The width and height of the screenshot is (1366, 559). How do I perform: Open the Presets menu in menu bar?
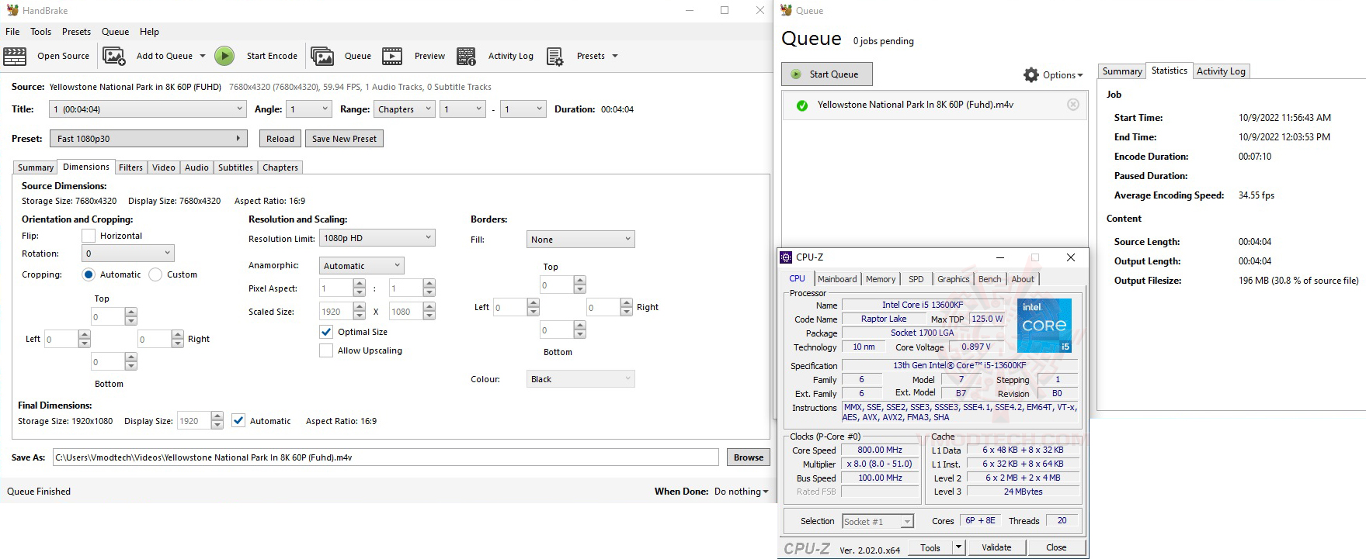point(76,32)
